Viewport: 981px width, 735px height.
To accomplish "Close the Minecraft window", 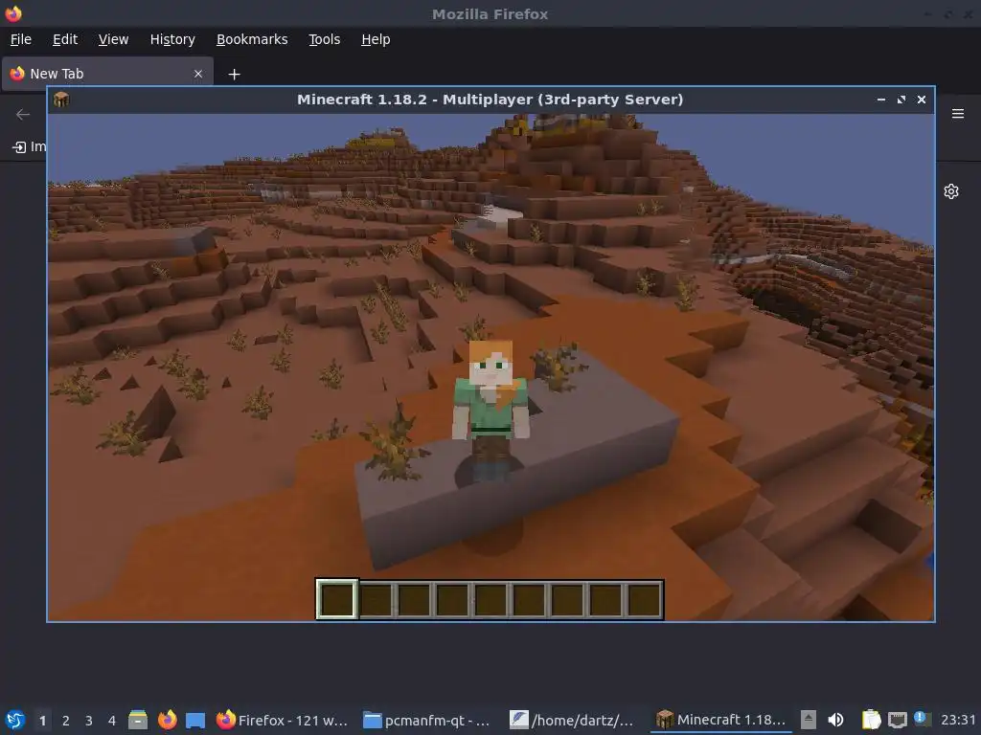I will 921,100.
